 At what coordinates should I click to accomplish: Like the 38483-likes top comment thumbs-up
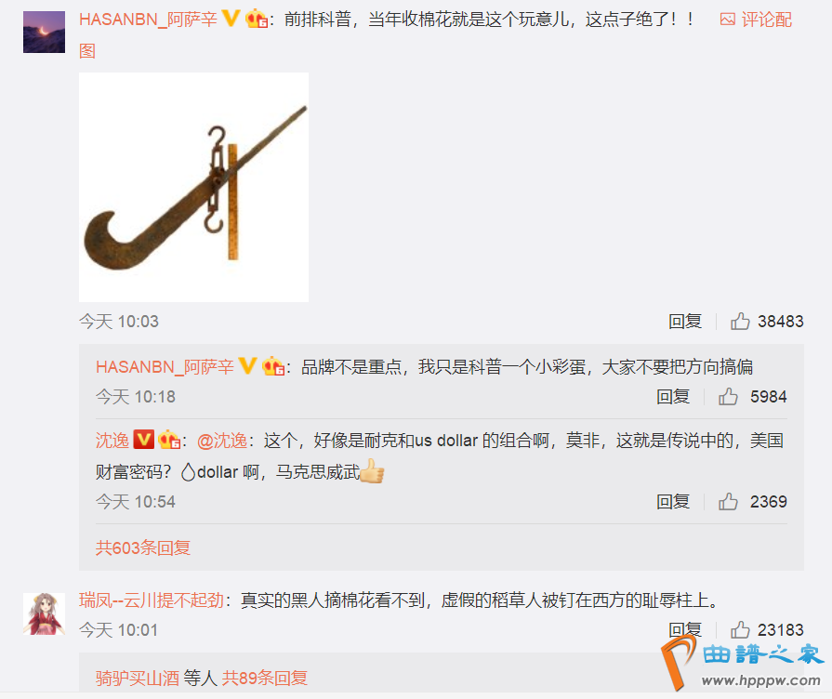(740, 321)
